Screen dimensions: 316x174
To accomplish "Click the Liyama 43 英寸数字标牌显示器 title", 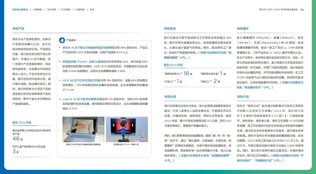I will click(82, 99).
